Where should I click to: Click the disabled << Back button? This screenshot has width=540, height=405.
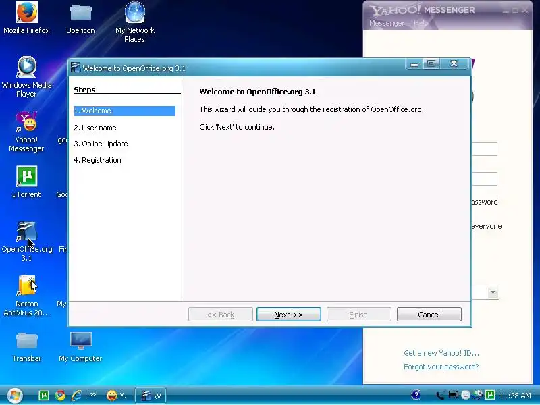(221, 315)
